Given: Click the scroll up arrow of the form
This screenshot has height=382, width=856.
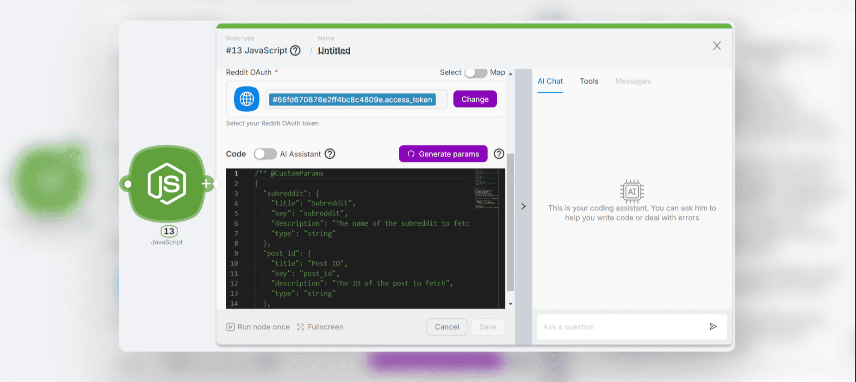Looking at the screenshot, I should [x=510, y=74].
